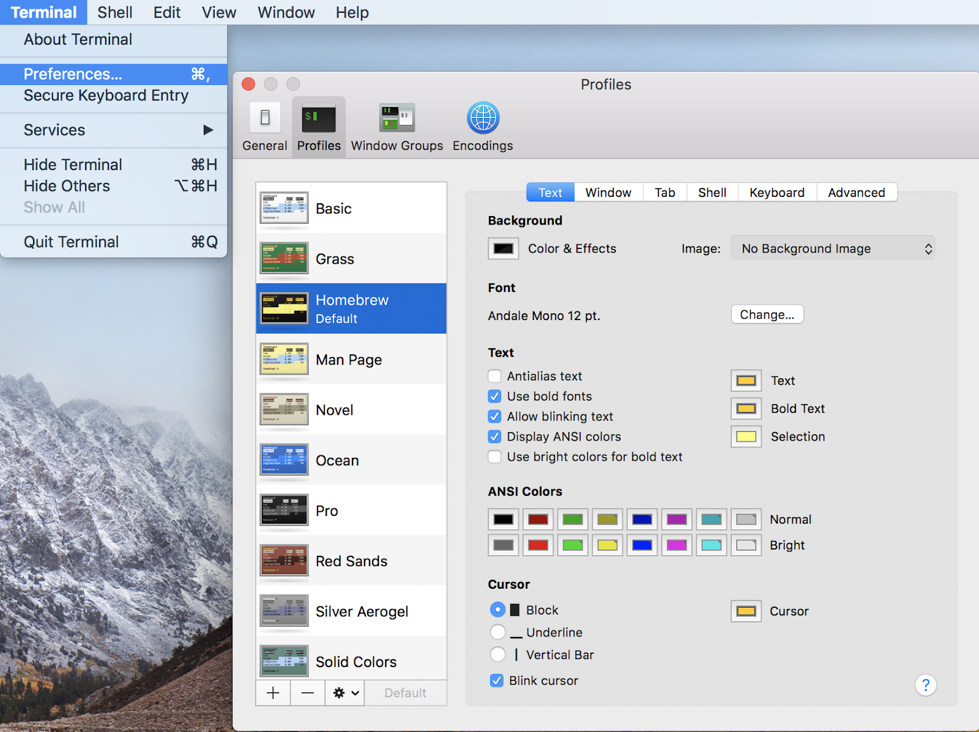Pick the Ocean profile
The width and height of the screenshot is (979, 732).
coord(351,460)
